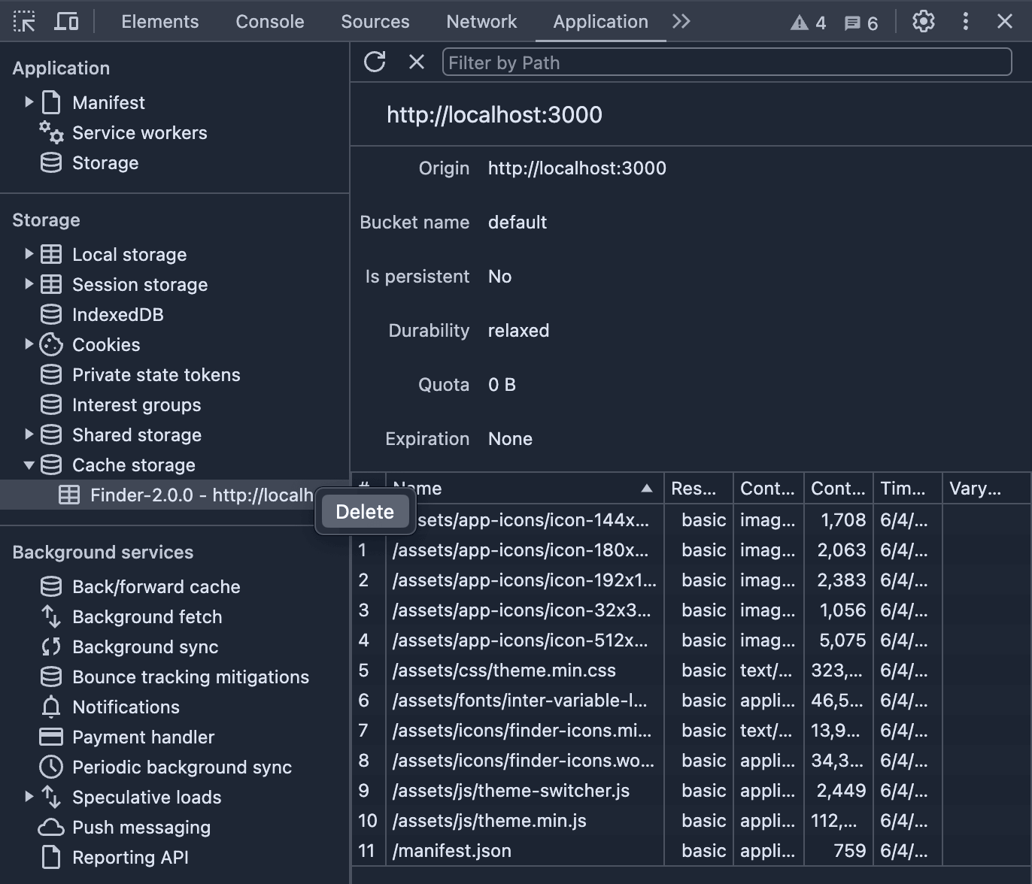1032x884 pixels.
Task: Collapse the Cache storage section
Action: [29, 465]
